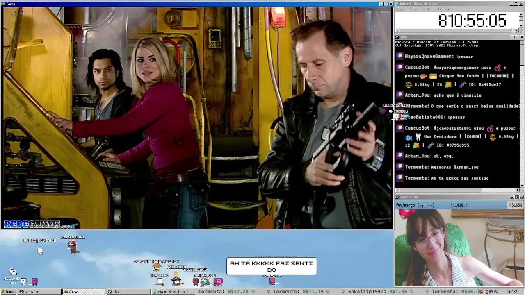Click Twitch badge beside 'Melhoras @arkan_jou' message

pos(400,167)
